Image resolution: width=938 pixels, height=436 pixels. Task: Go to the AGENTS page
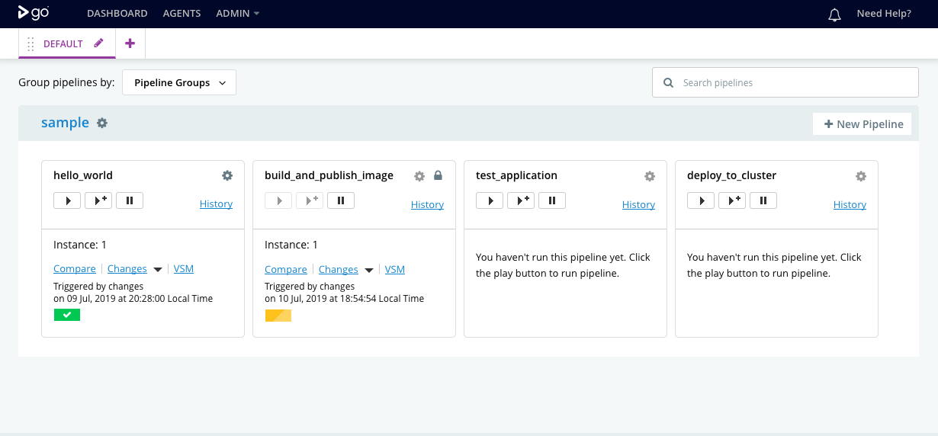point(182,14)
